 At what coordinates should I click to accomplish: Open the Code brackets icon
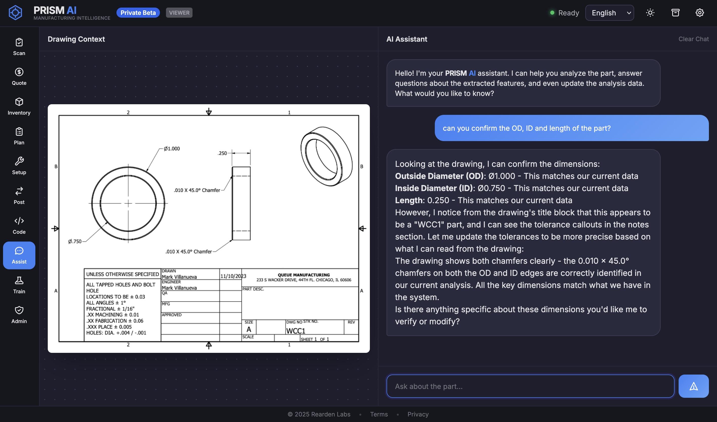click(x=19, y=225)
